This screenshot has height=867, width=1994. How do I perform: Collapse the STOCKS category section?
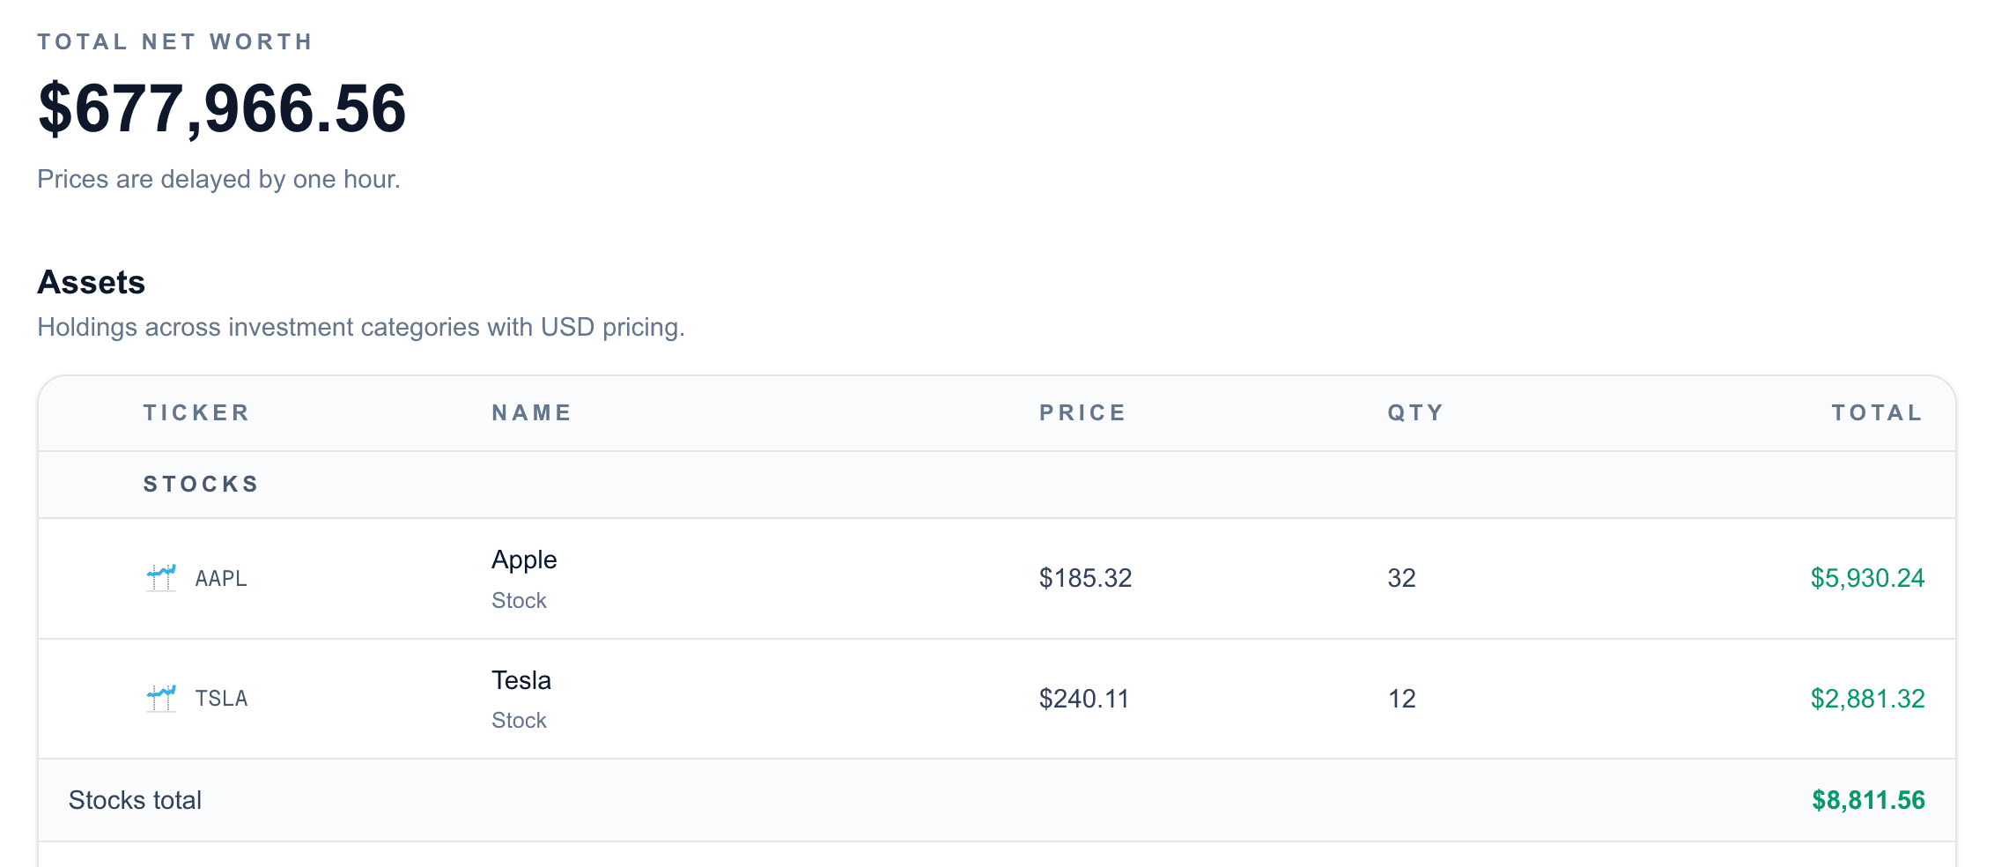point(201,483)
